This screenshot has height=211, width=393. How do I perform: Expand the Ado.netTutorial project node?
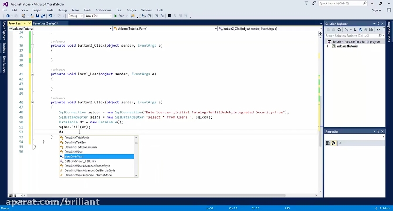pyautogui.click(x=328, y=46)
